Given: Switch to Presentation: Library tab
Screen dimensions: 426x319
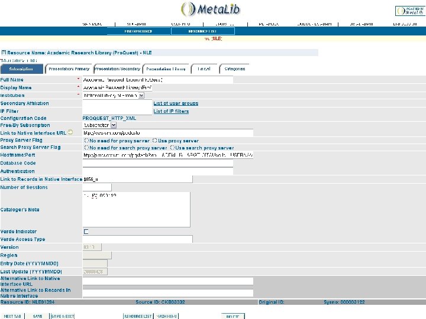Looking at the screenshot, I should [x=166, y=69].
